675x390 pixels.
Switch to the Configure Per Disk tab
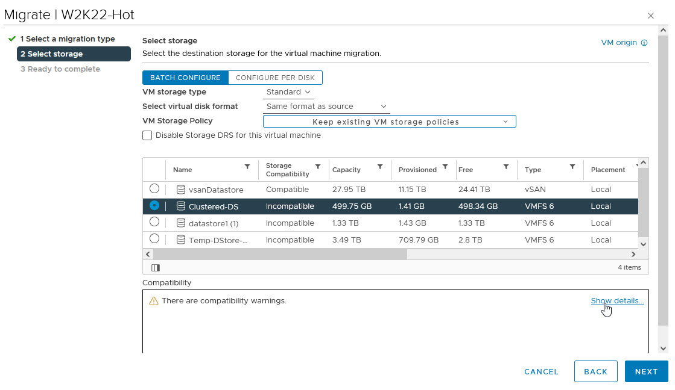pos(275,78)
